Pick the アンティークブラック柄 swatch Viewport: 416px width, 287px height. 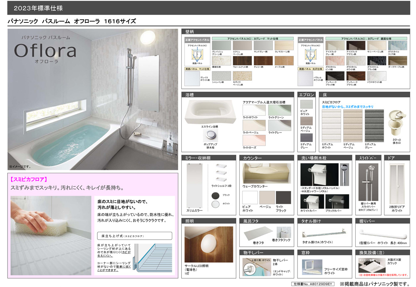click(335, 76)
